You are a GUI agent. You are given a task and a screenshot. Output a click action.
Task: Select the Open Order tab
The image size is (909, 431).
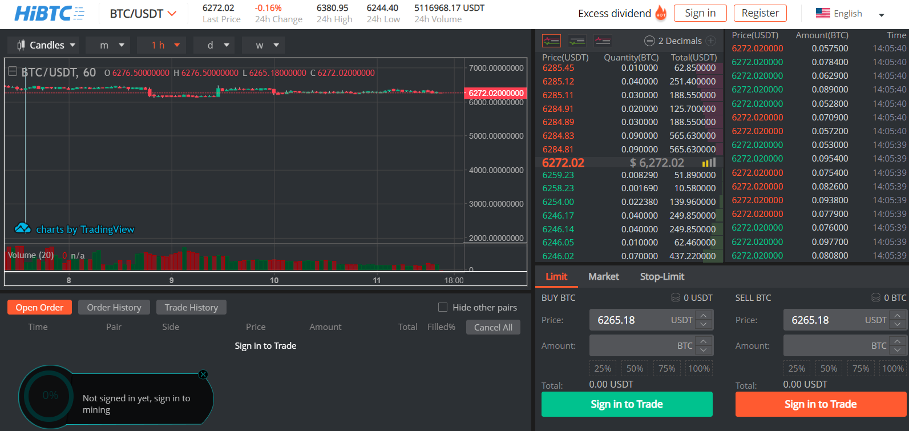pyautogui.click(x=39, y=307)
